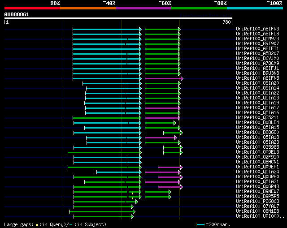Select the UniRef100_Q8HCN1 label
Image resolution: width=287 pixels, height=228 pixels.
pos(257,162)
